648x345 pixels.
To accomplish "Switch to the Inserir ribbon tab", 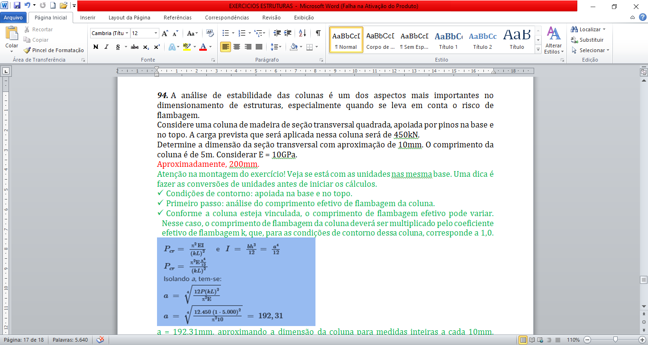I will tap(88, 18).
